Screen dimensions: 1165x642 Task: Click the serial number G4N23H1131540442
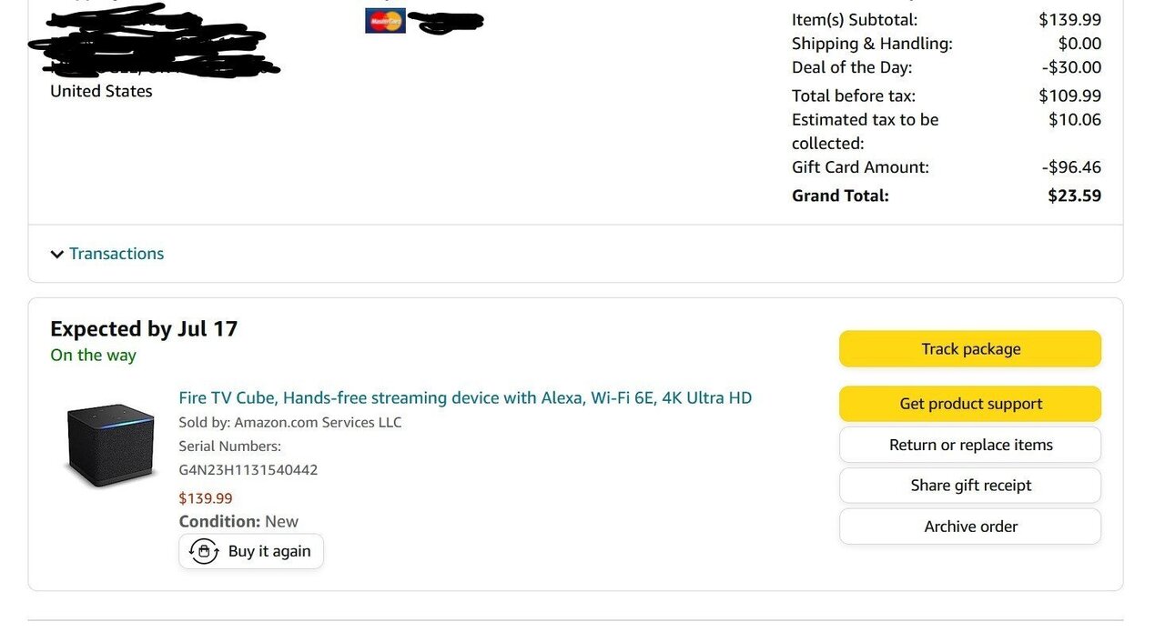pos(248,470)
